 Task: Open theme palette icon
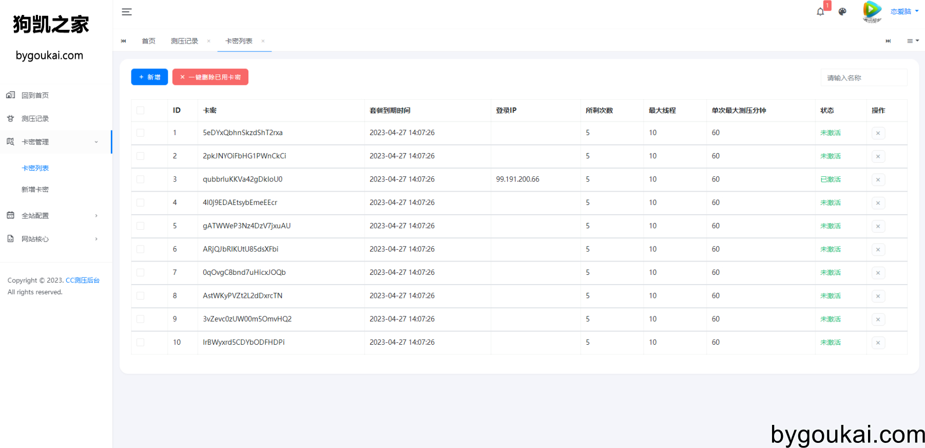[842, 12]
